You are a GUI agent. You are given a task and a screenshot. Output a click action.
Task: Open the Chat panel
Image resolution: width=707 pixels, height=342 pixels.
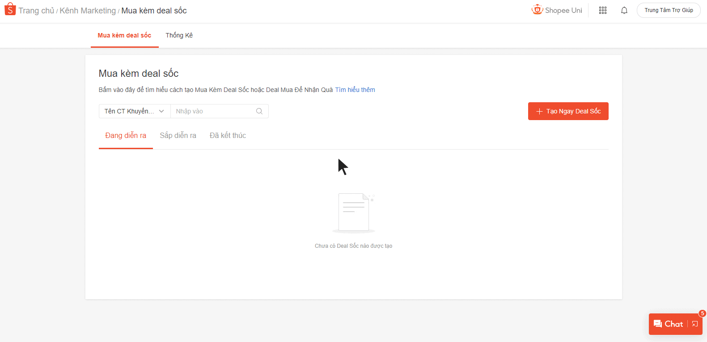pos(669,324)
